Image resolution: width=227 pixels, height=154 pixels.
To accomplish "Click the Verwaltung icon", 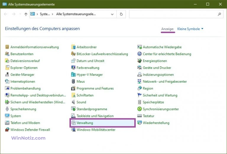I will coord(74,123).
